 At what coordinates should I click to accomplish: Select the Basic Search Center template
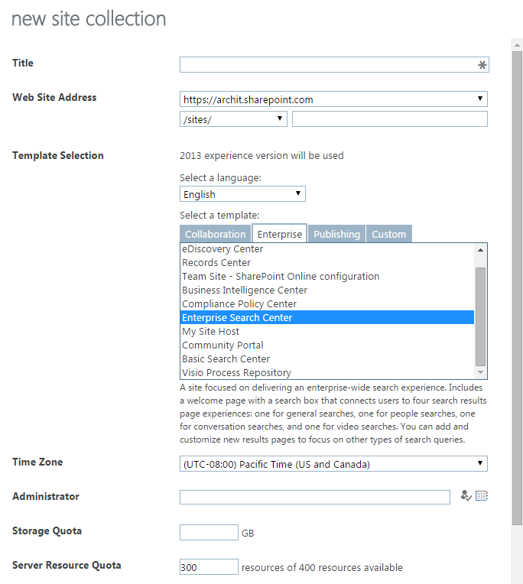pos(327,359)
